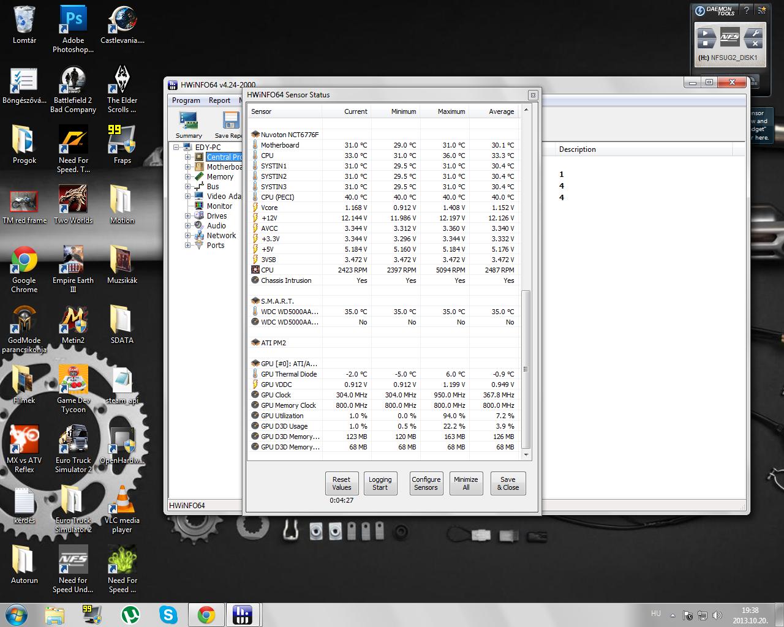
Task: Open the Two Worlds desktop shortcut
Action: (x=73, y=205)
